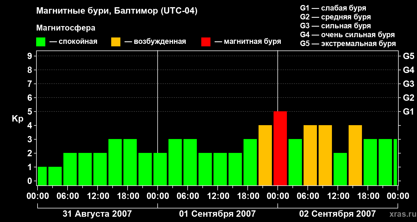Click the right axis 'G1' scale label
Viewport: 417px width, 222px height.
(x=409, y=112)
